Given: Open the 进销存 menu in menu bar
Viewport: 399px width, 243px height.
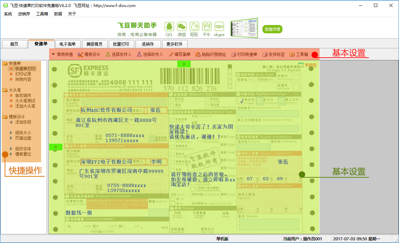Looking at the screenshot, I should pos(24,14).
